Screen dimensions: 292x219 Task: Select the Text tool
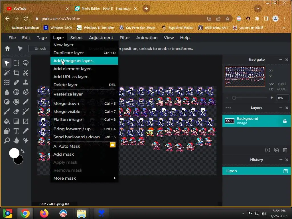pos(16,131)
